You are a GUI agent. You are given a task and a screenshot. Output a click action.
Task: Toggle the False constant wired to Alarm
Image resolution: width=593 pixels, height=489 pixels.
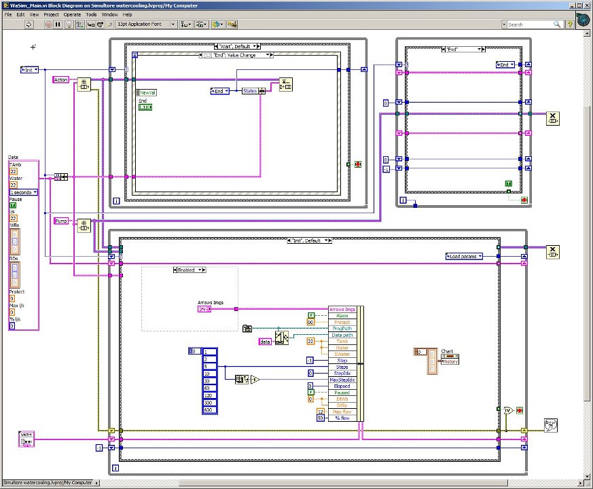tap(311, 315)
